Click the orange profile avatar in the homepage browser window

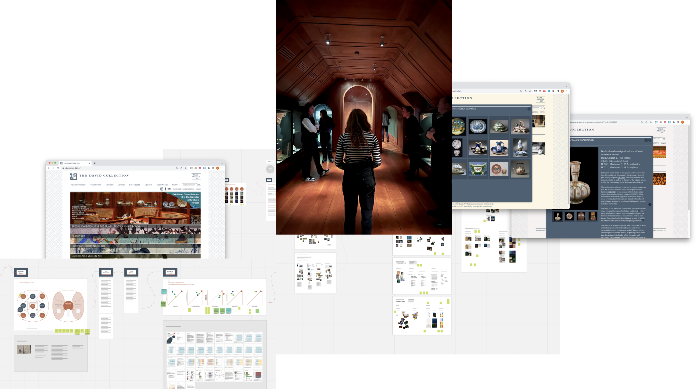[x=218, y=168]
